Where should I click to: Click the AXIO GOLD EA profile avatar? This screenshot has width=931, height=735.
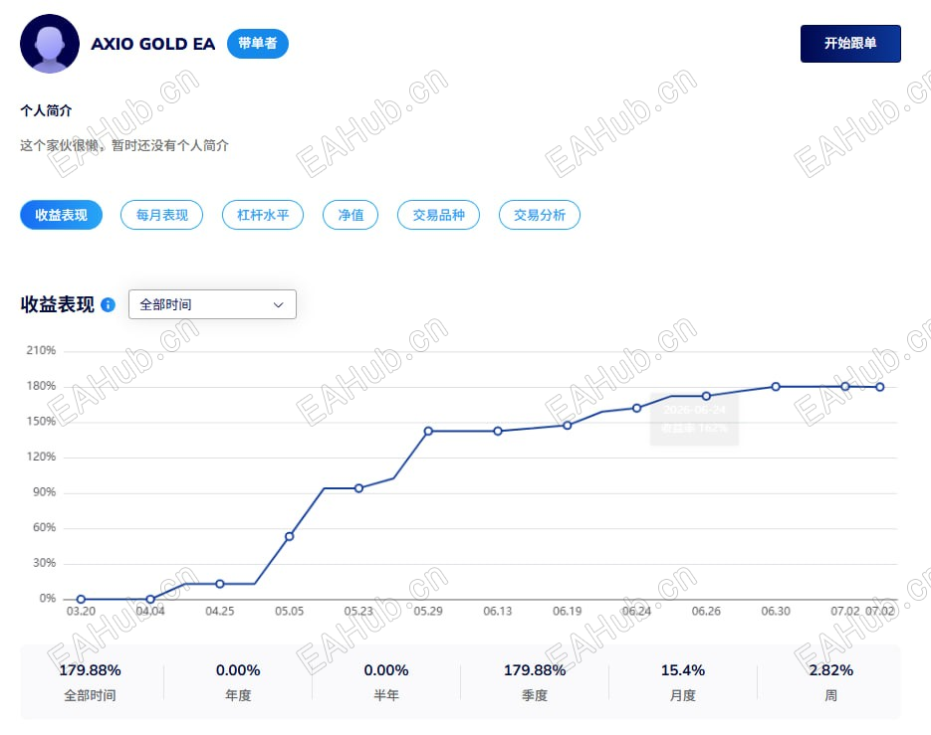(x=50, y=44)
